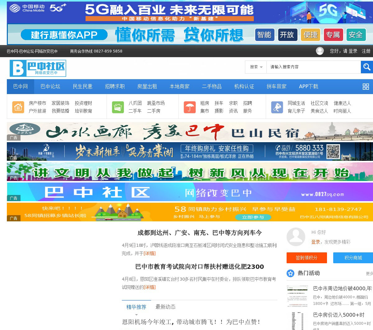The image size is (373, 330).
Task: Click the star icon beside 热门活动
Action: coord(291,273)
